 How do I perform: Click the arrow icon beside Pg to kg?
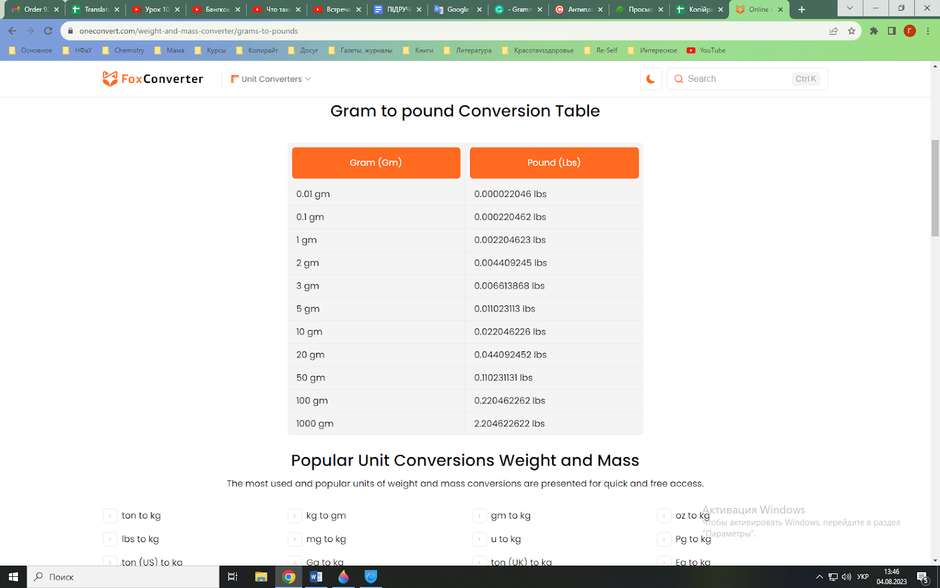[x=664, y=539]
